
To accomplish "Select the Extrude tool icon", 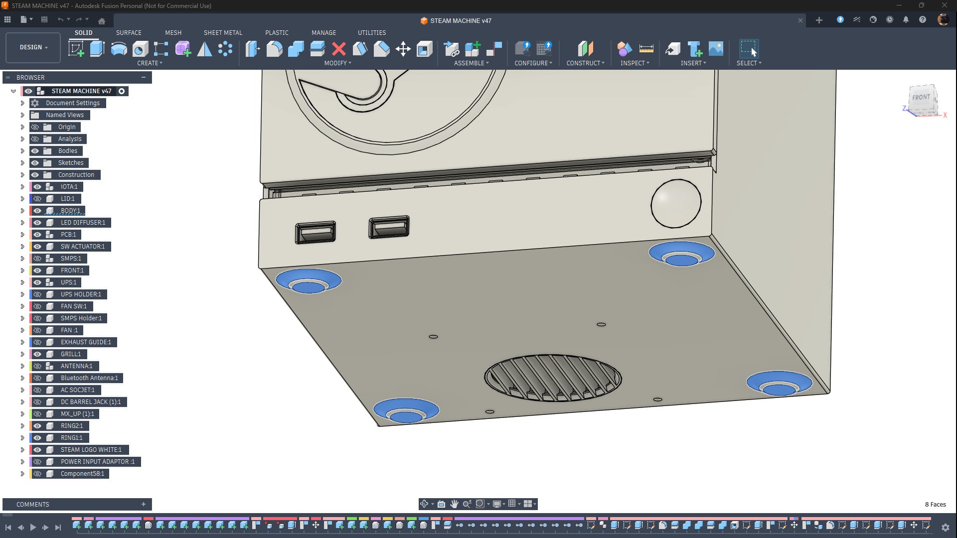I will pos(97,49).
